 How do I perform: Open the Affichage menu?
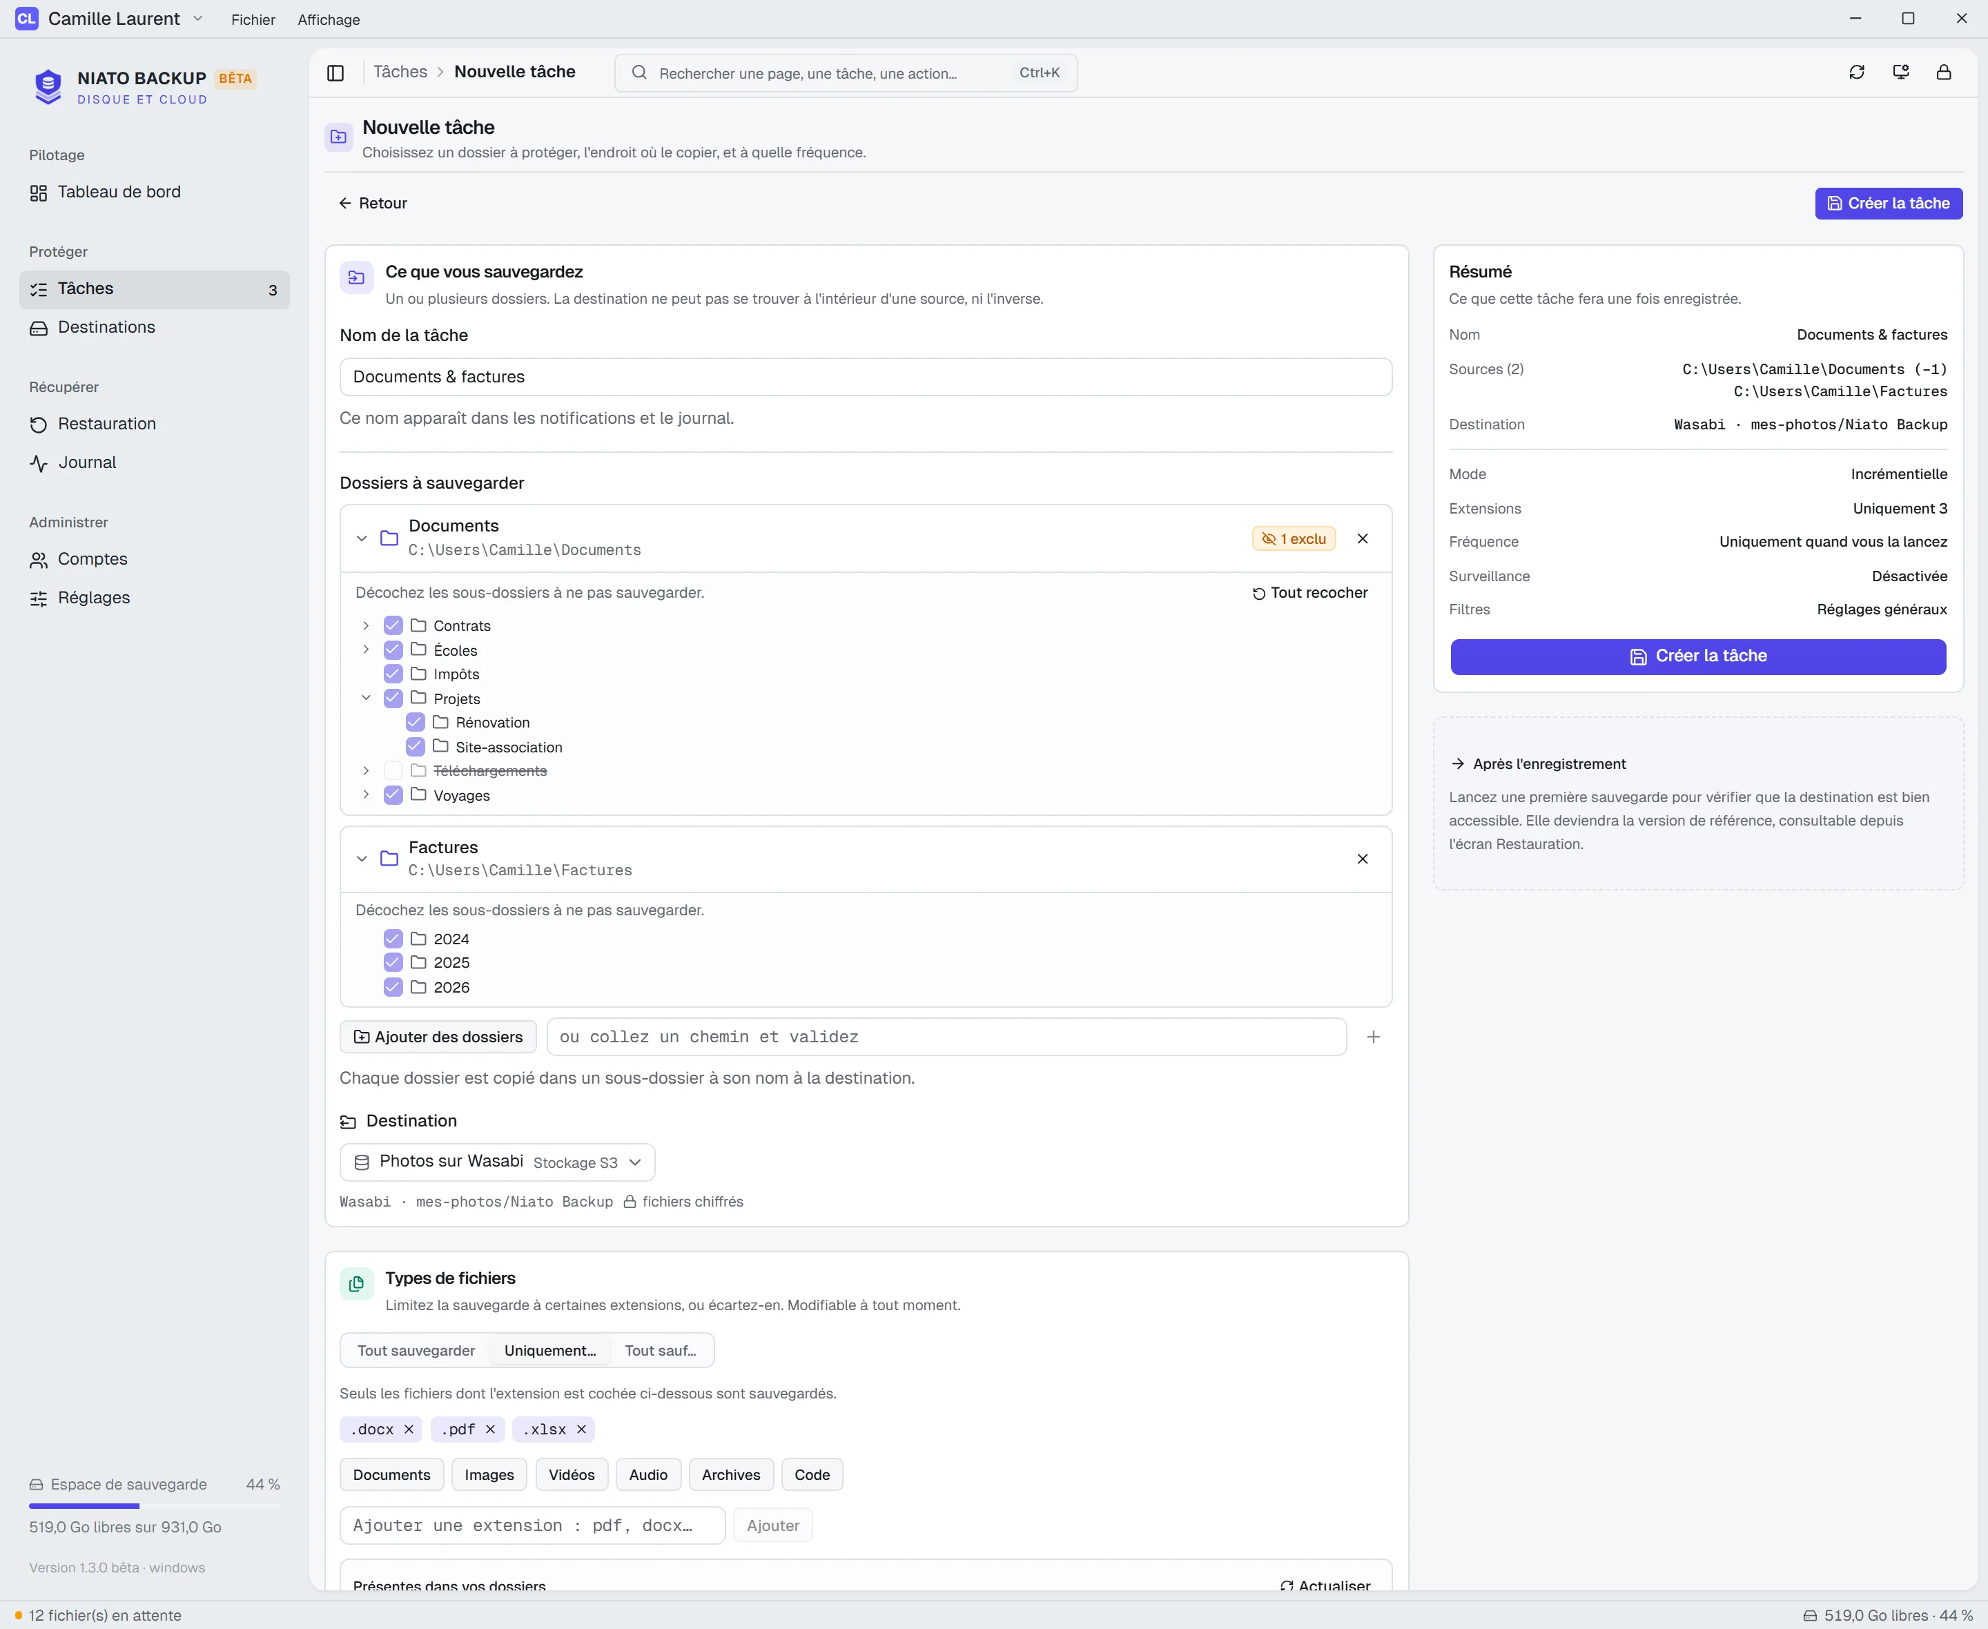click(x=329, y=20)
